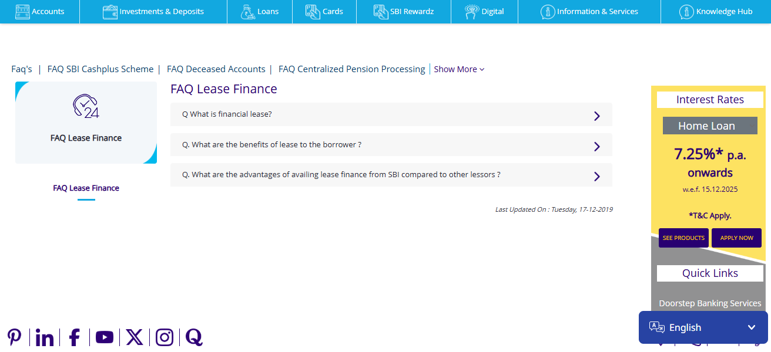Expand advantages of SBI lease finance question
The height and width of the screenshot is (352, 771).
[391, 175]
